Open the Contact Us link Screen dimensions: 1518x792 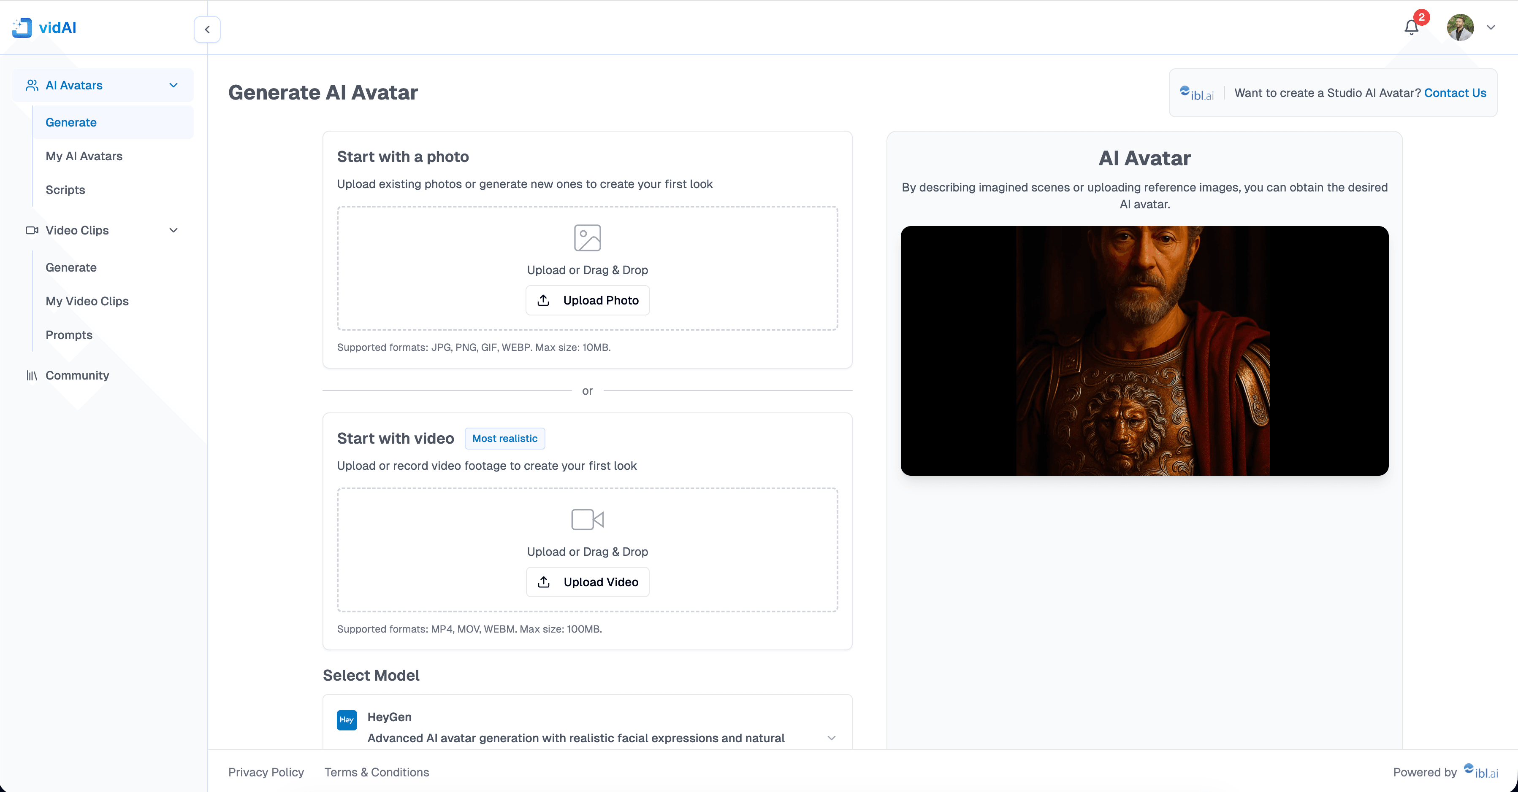pos(1455,92)
